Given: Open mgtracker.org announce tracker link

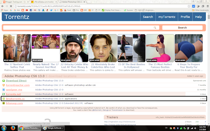Looking at the screenshot, I should (x=119, y=122).
